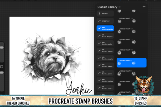Screen dimensions: 161x107
Task: Open the Recent brush set
Action: 105,14
